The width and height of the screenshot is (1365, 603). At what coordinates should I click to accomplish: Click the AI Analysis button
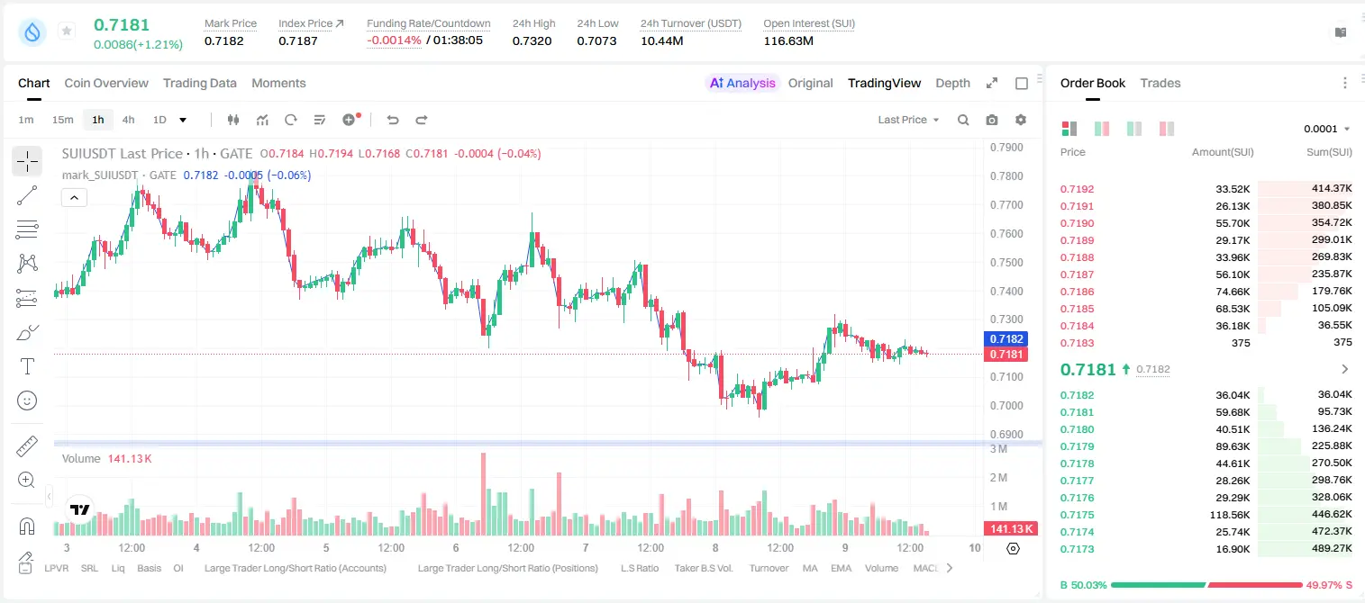click(x=742, y=83)
